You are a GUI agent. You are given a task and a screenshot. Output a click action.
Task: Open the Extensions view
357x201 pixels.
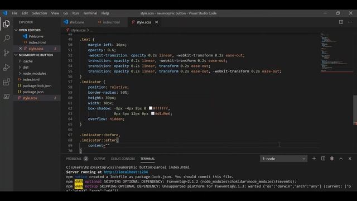point(7,82)
